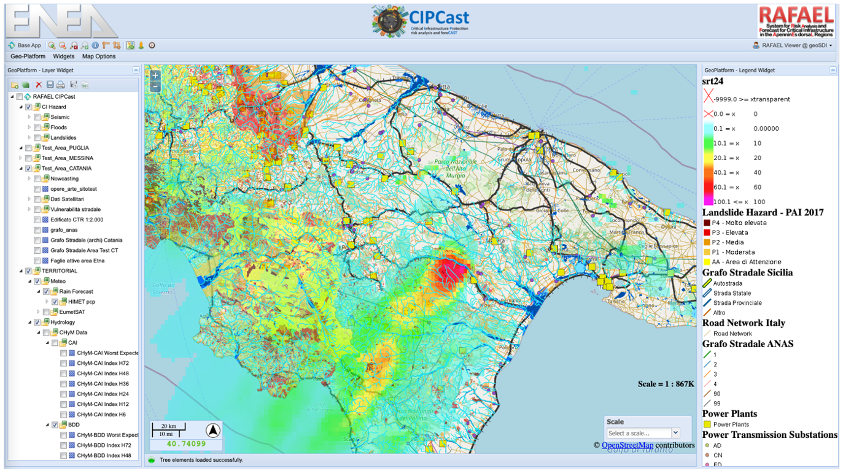Image resolution: width=843 pixels, height=471 pixels.
Task: Click the print icon in Layer Widget
Action: [x=60, y=85]
